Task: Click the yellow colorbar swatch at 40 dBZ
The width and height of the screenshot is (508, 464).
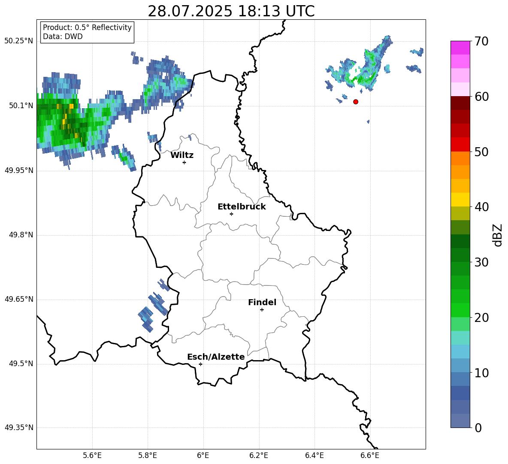Action: click(460, 200)
